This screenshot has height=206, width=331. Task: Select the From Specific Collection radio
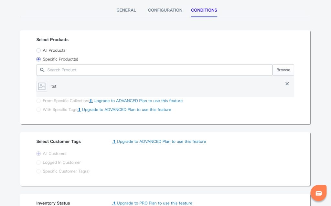click(x=38, y=101)
